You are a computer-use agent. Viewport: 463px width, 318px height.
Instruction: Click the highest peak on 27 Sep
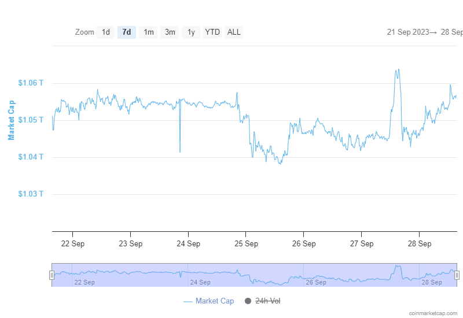(398, 70)
